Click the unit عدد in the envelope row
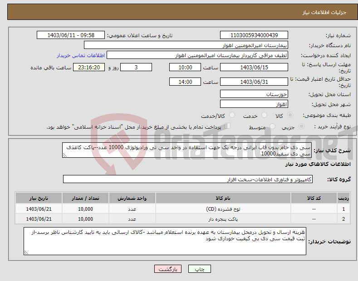Viewport: 358px width, 281px height. point(132,219)
